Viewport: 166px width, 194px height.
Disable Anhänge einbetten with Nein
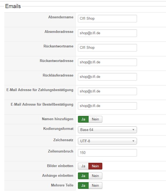[x=95, y=176]
